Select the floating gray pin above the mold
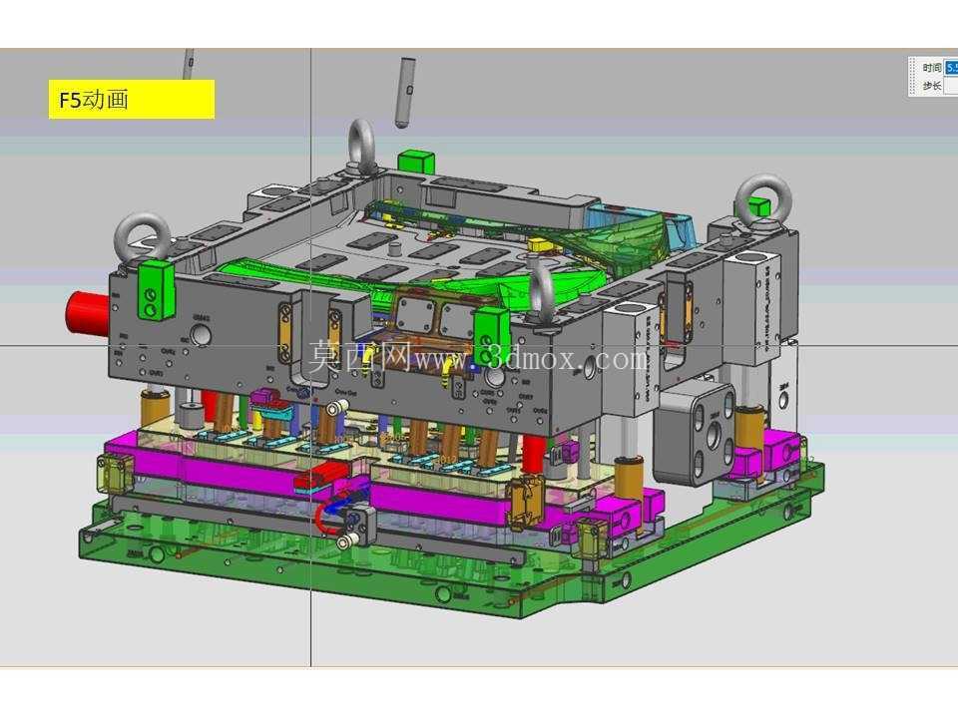This screenshot has height=718, width=958. point(406,93)
